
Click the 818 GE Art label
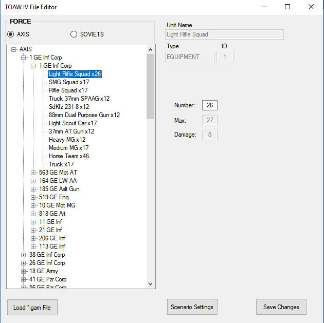tap(52, 214)
